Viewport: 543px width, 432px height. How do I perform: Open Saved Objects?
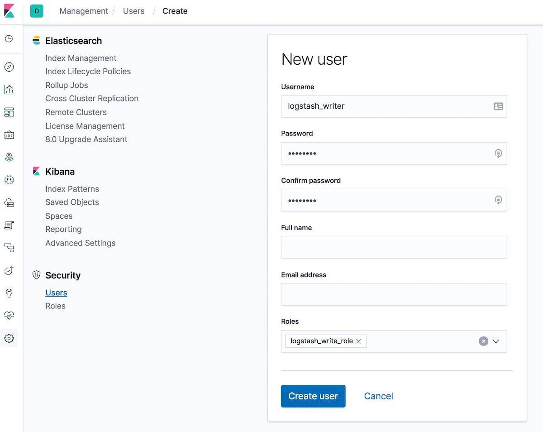point(72,202)
